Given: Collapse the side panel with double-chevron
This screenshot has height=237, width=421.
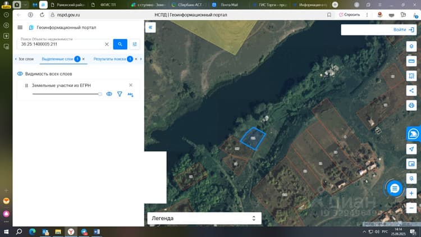Looking at the screenshot, I should coord(150,28).
